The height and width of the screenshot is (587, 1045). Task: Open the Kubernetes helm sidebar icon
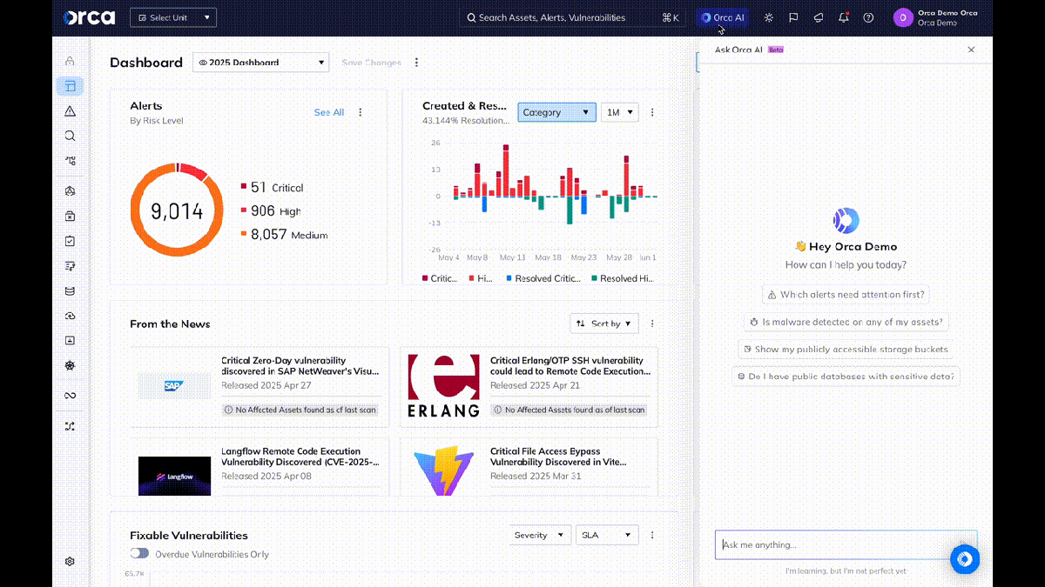point(70,366)
